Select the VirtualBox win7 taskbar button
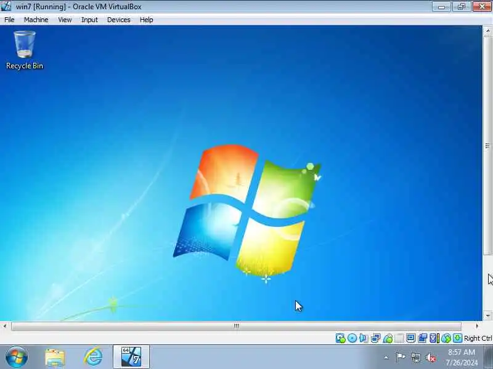 pos(131,357)
